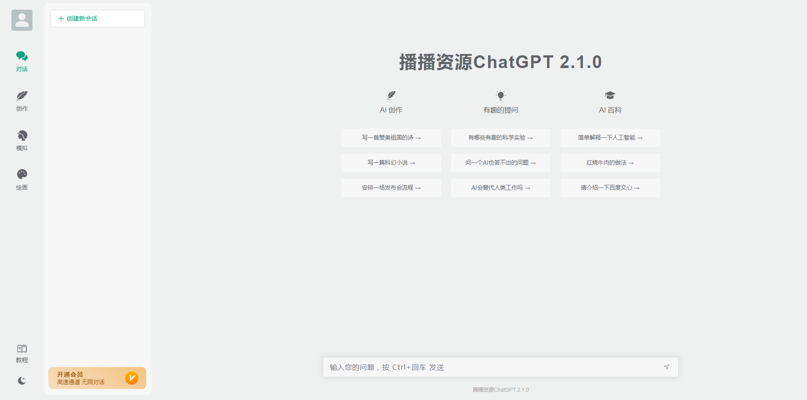The height and width of the screenshot is (400, 807).
Task: Open the user avatar profile
Action: [22, 20]
